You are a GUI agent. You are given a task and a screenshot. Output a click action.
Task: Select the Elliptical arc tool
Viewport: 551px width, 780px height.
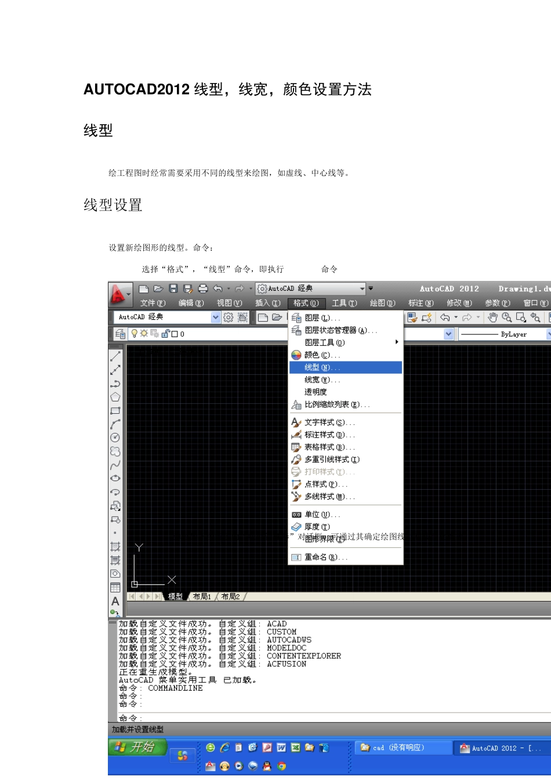tap(115, 492)
